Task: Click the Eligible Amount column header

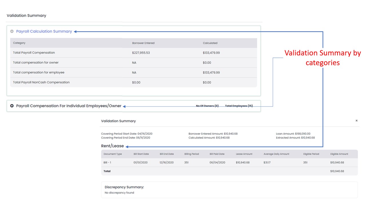Action: click(x=339, y=154)
